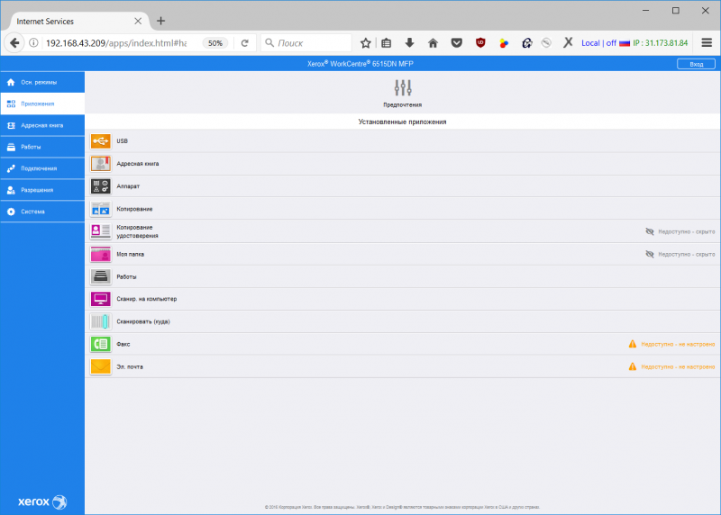
Task: Go to Система in the sidebar
Action: click(x=42, y=212)
